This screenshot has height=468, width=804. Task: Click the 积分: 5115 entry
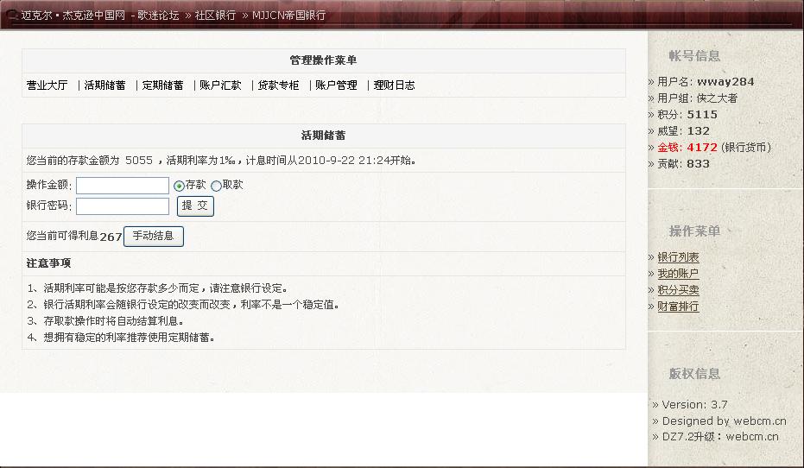click(687, 114)
